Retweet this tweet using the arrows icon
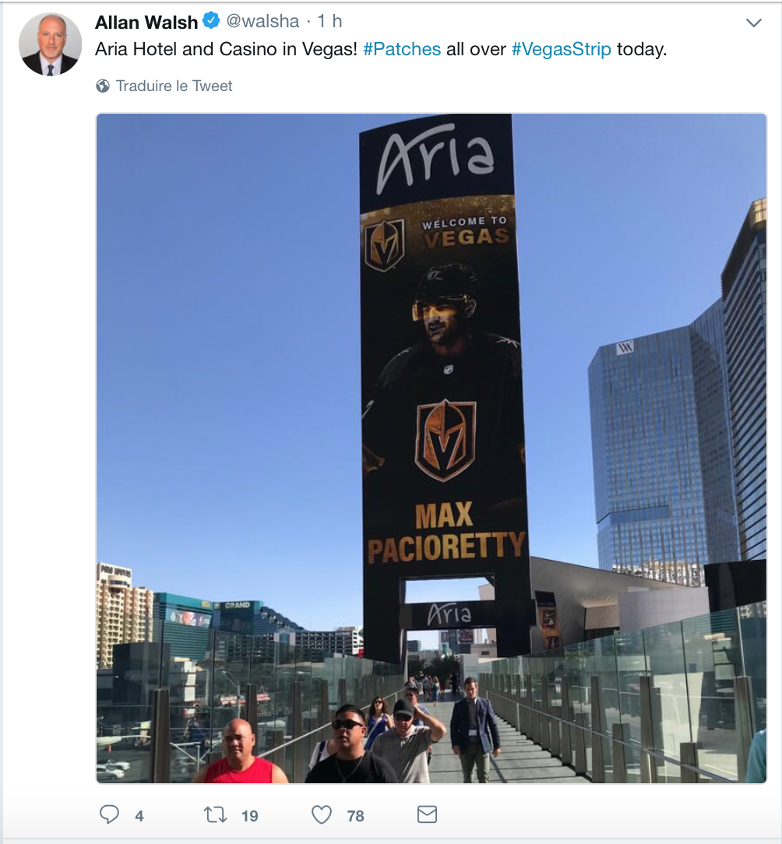 coord(215,815)
